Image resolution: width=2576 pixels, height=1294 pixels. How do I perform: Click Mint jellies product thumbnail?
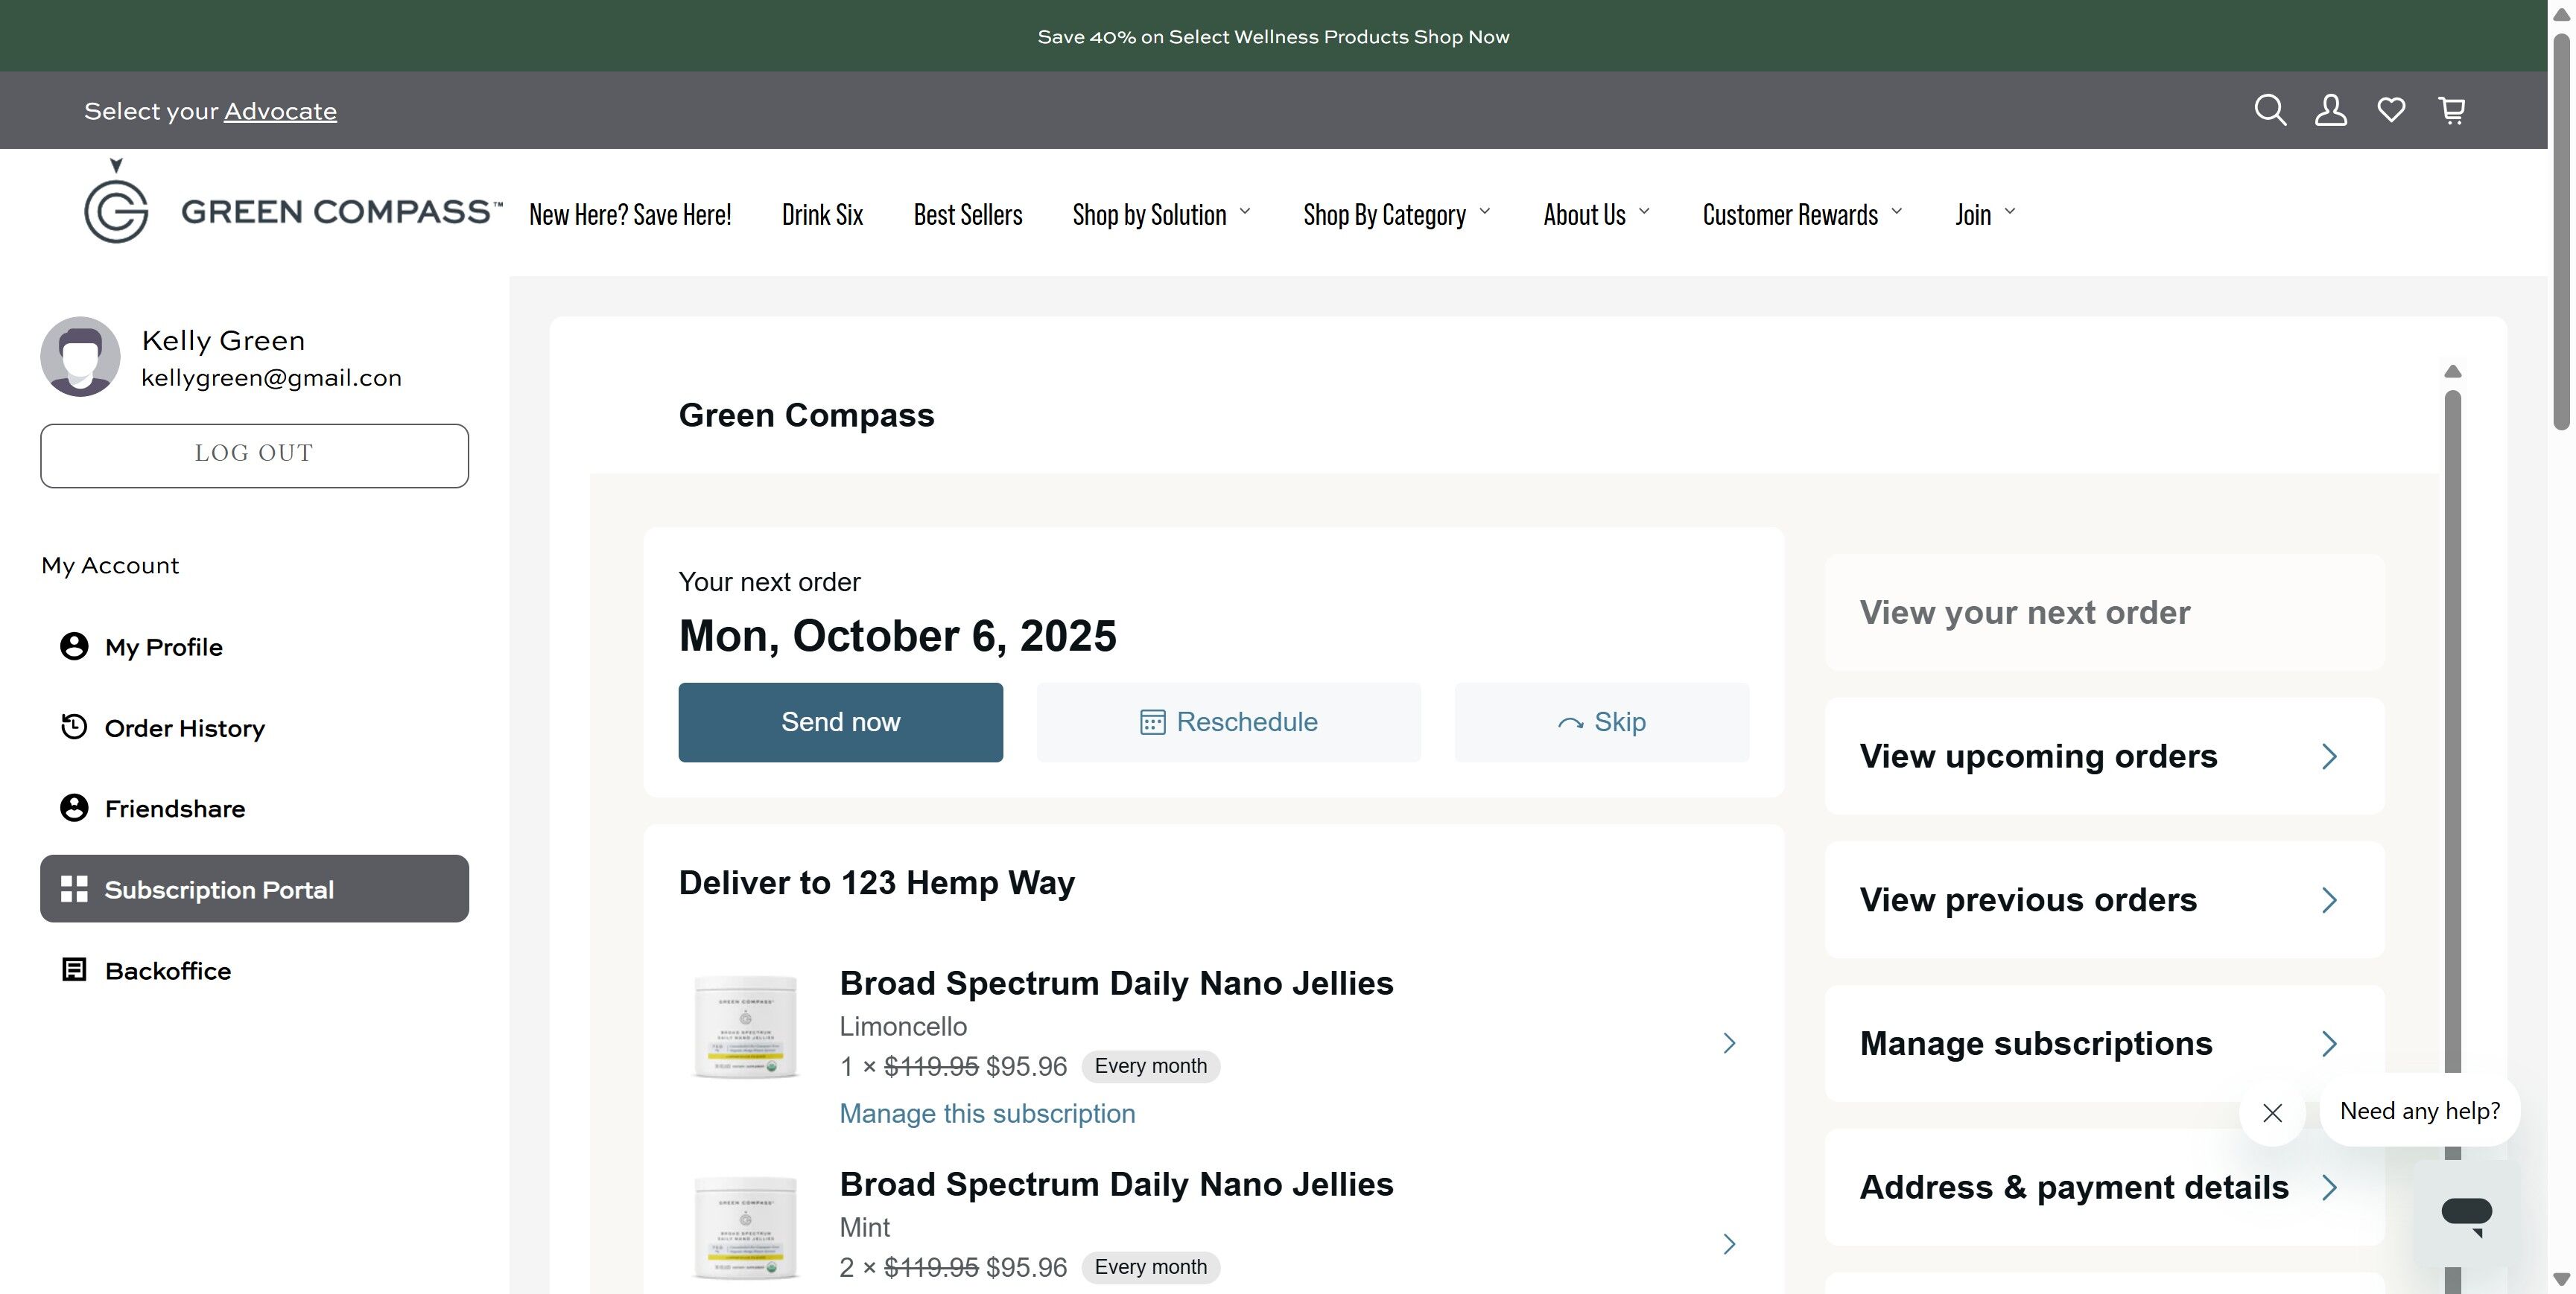coord(745,1228)
